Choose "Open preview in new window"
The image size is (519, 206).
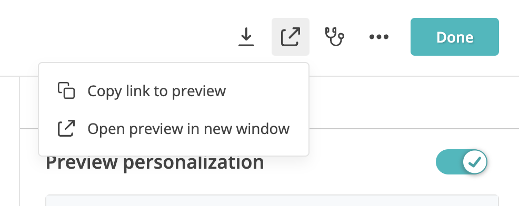(174, 129)
